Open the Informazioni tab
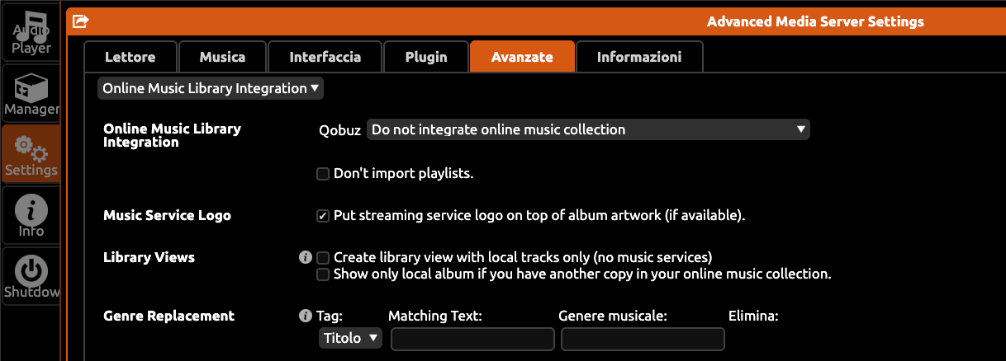 coord(639,57)
